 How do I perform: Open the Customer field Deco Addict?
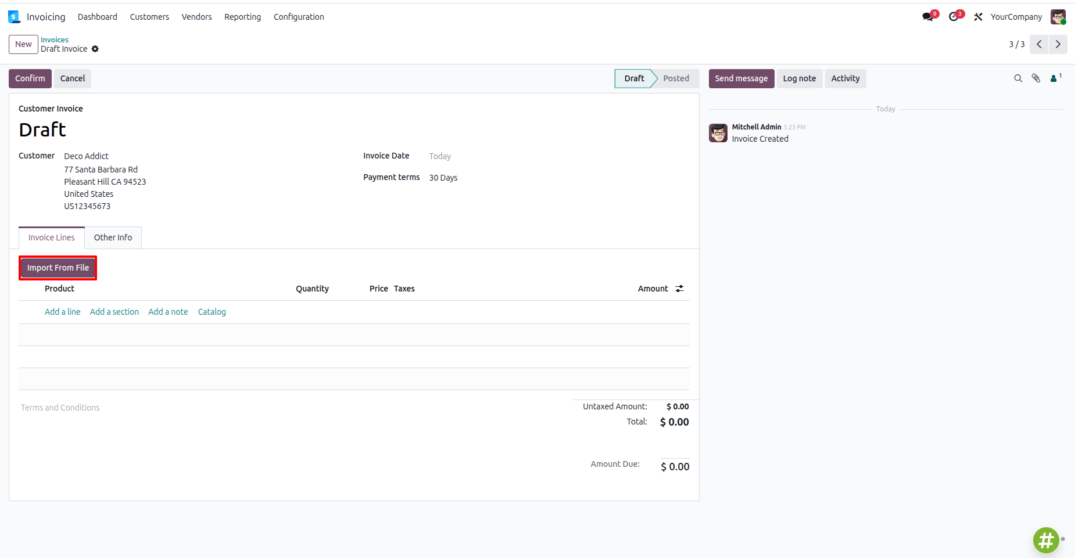[87, 156]
